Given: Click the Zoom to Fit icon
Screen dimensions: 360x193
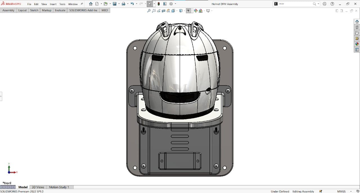Looking at the screenshot, I should (149, 11).
